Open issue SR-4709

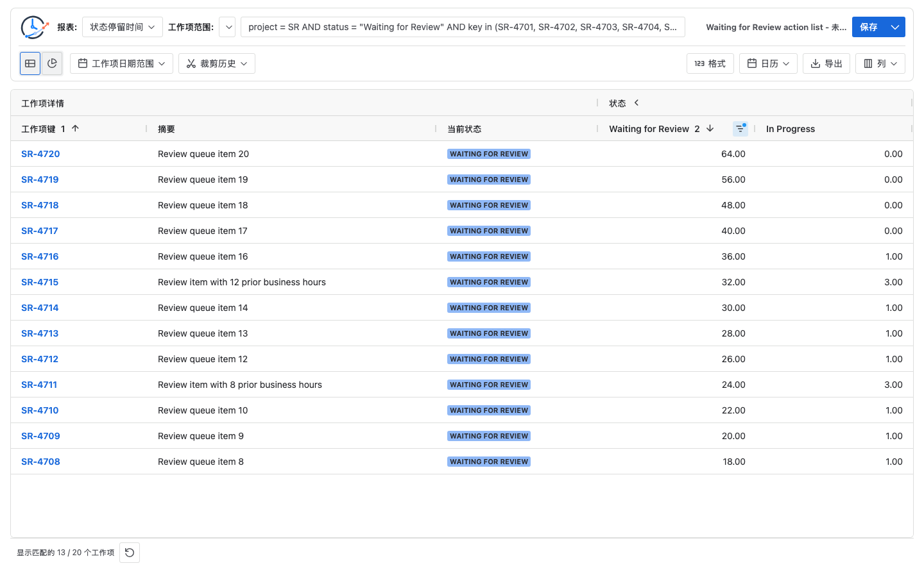pyautogui.click(x=40, y=436)
